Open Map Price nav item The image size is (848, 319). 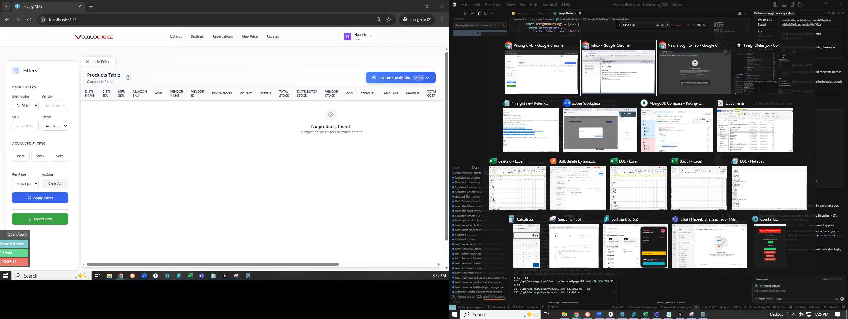click(x=249, y=36)
